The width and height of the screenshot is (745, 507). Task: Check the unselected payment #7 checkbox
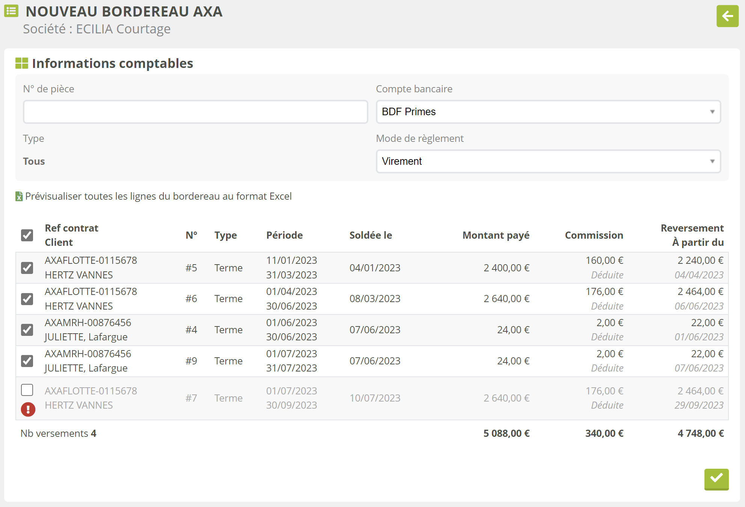tap(27, 390)
